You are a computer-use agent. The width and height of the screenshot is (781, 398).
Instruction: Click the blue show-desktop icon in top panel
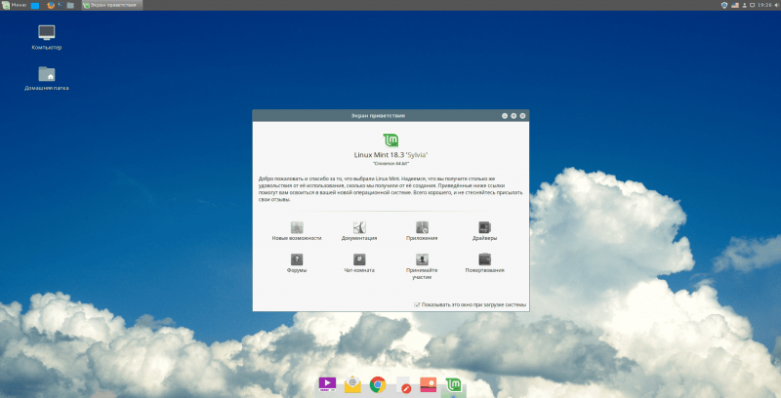click(35, 6)
